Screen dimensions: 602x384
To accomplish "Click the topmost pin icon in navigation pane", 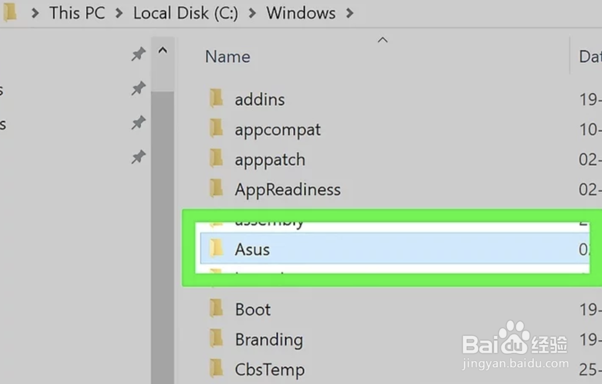I will 138,55.
